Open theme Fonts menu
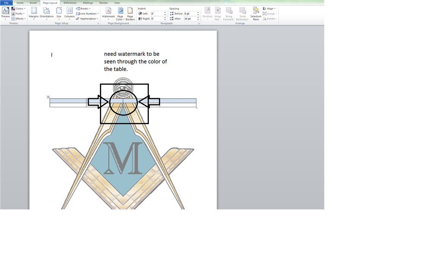The image size is (443, 260). (18, 13)
